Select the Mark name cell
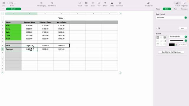 point(13,39)
